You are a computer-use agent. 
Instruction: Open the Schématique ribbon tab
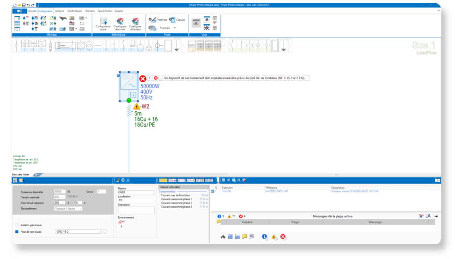click(x=74, y=11)
